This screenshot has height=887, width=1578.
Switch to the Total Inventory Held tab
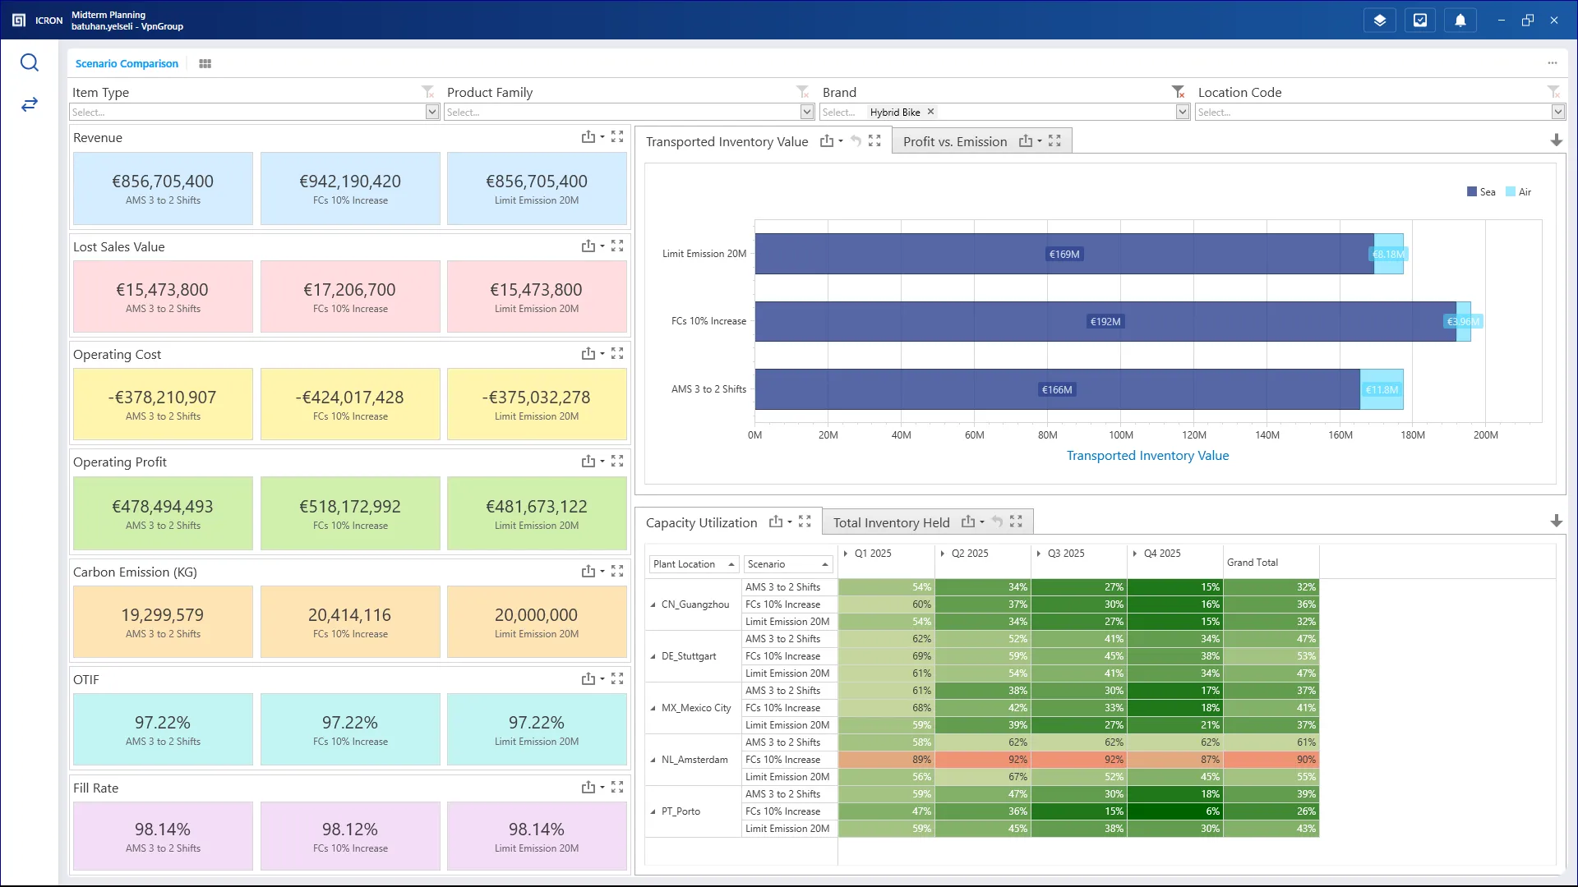coord(891,522)
